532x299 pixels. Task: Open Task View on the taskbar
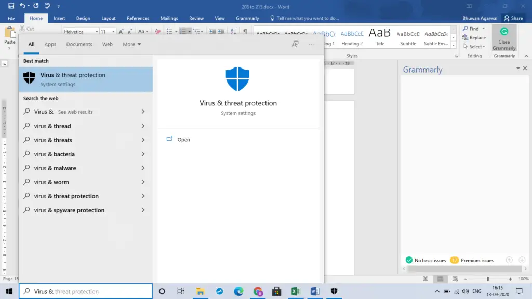(180, 291)
